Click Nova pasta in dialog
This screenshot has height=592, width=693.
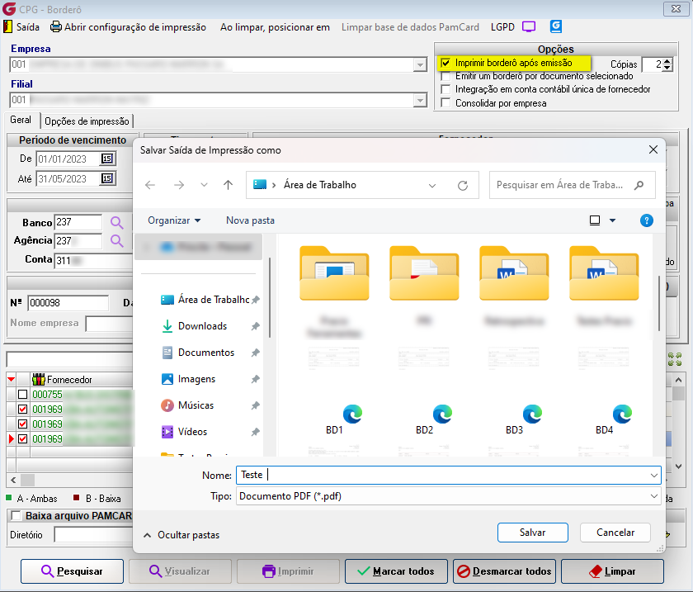[x=250, y=220]
